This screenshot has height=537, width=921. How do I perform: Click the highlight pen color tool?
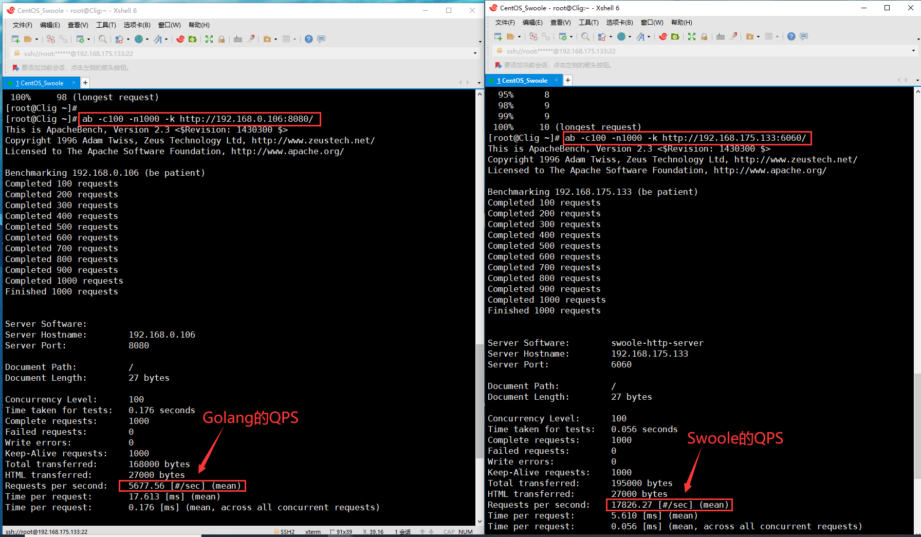click(250, 39)
